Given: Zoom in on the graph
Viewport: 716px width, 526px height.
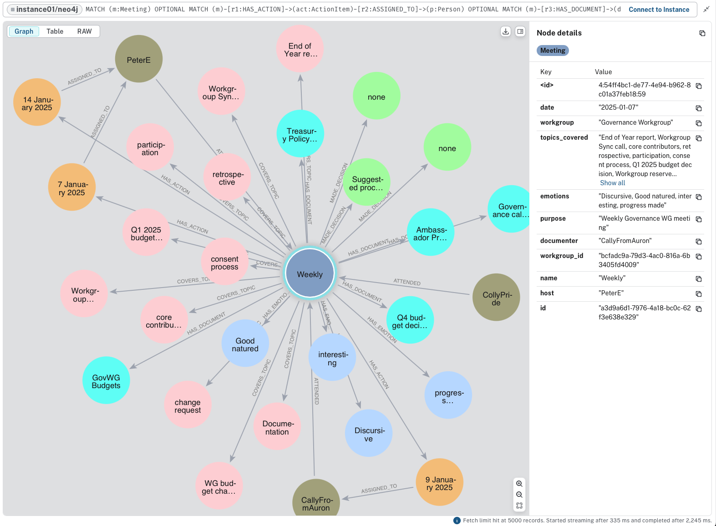Looking at the screenshot, I should click(x=519, y=484).
